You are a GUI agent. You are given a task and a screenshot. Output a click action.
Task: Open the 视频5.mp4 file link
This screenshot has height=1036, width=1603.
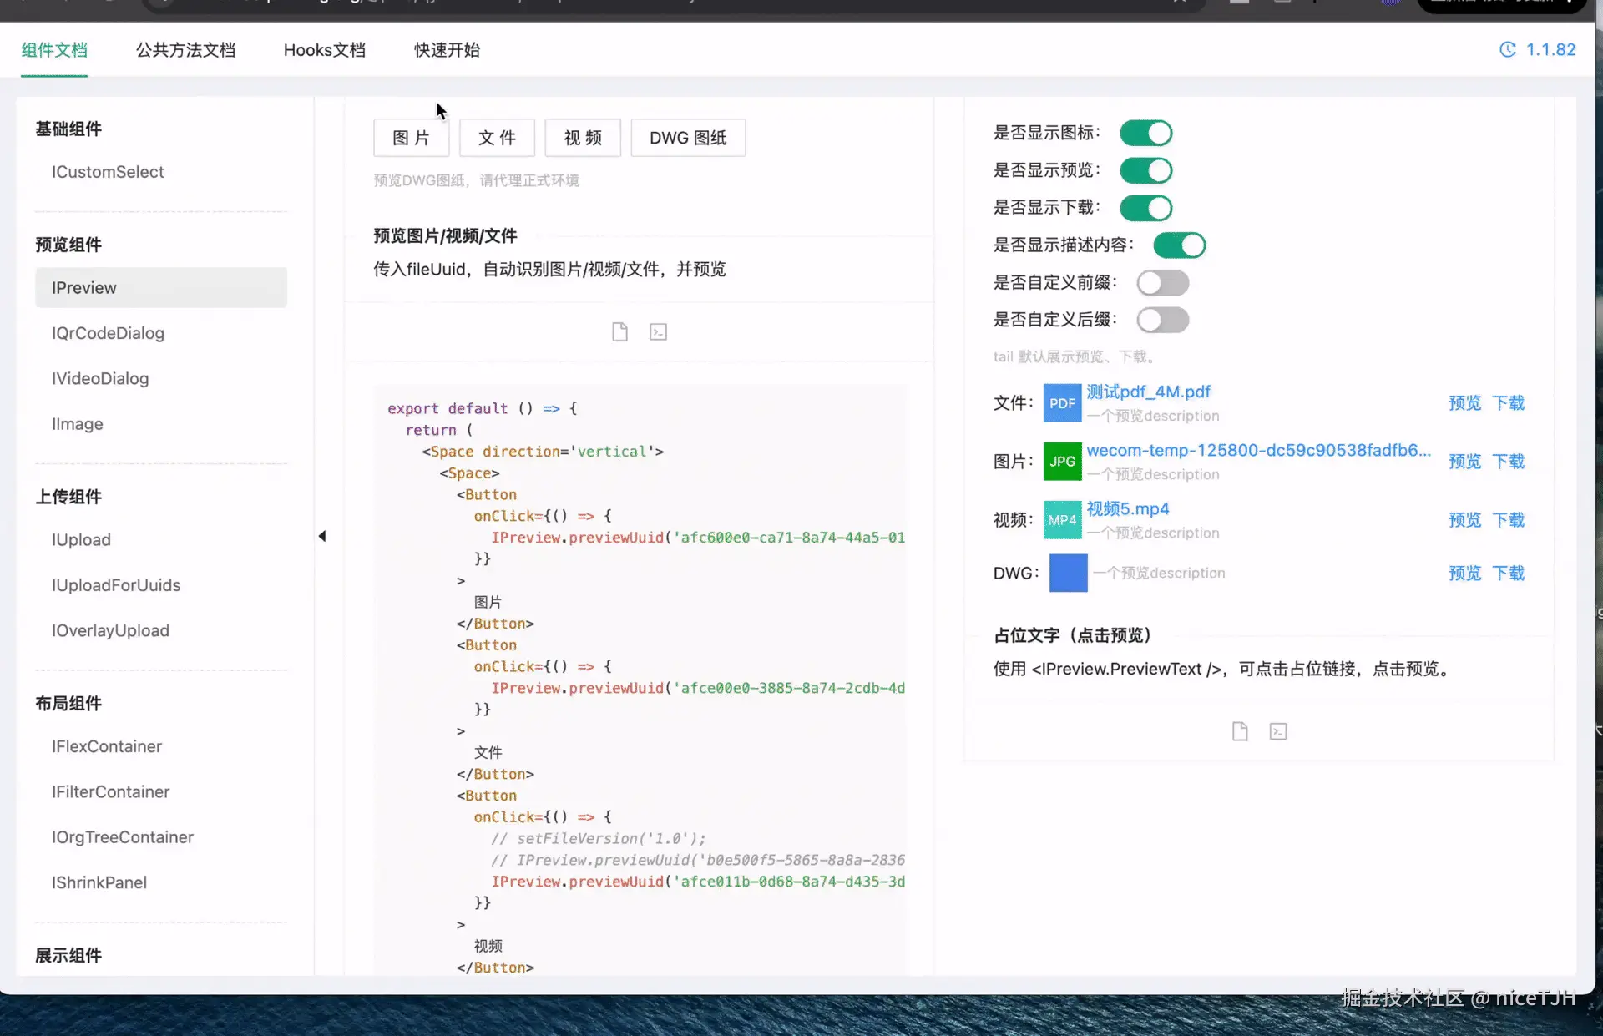(1127, 509)
